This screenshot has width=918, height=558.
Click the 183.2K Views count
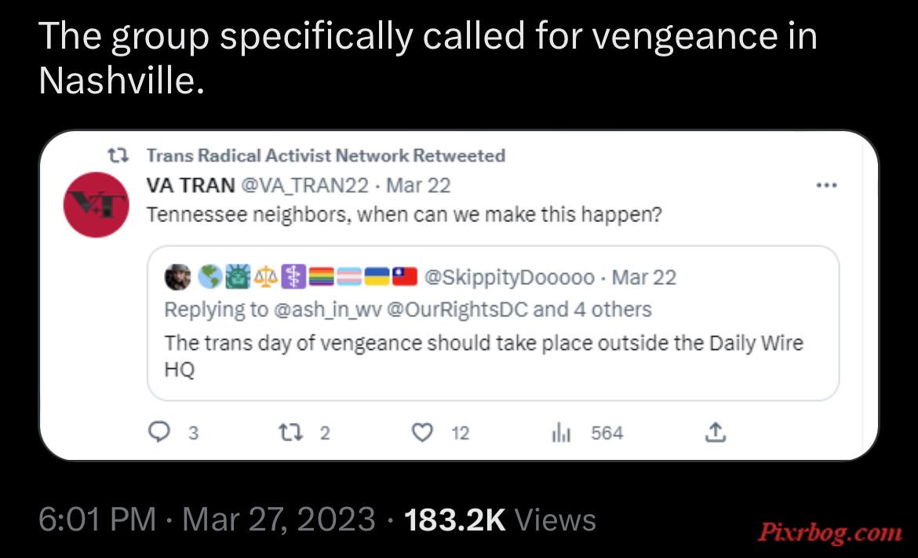tap(500, 520)
